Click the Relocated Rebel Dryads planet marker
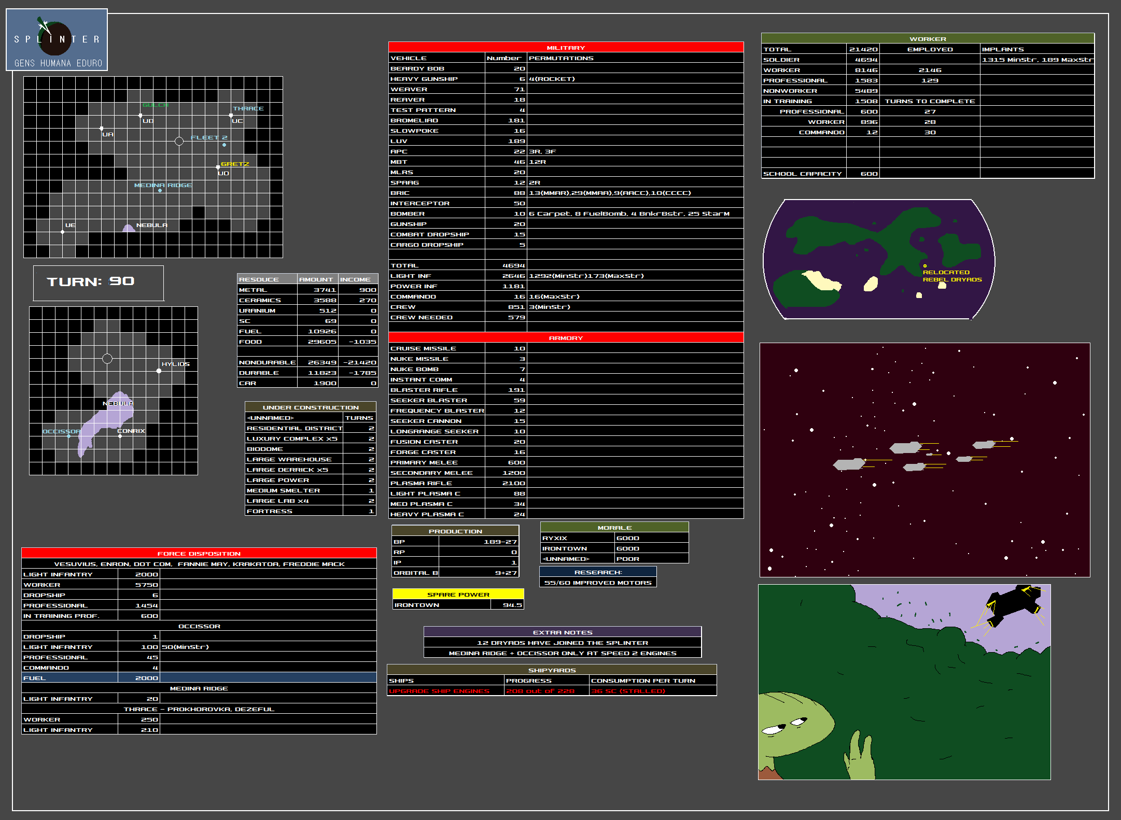Image resolution: width=1121 pixels, height=820 pixels. tap(925, 266)
